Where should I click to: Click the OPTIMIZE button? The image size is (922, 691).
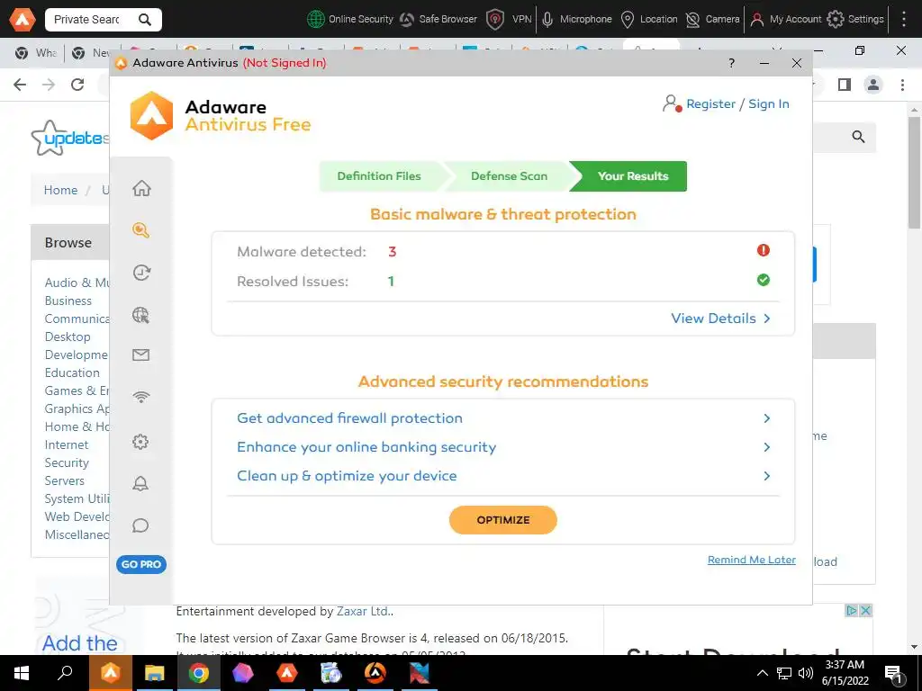coord(503,520)
